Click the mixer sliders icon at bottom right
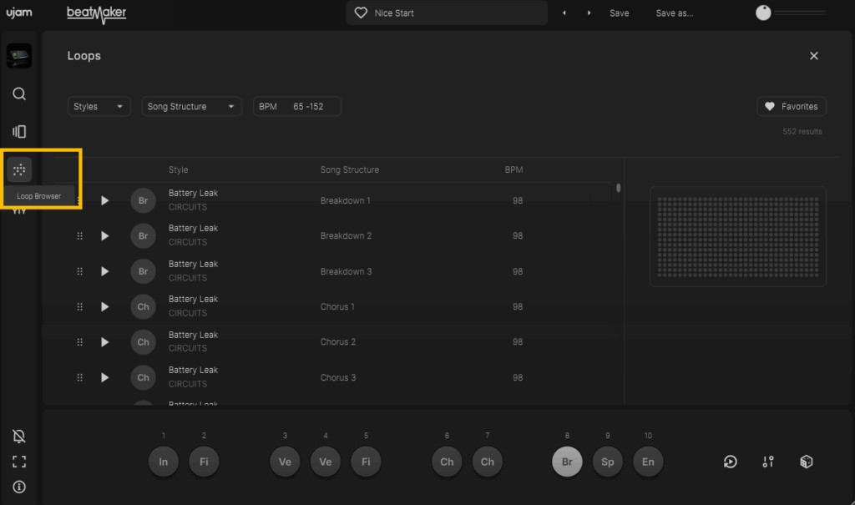Screen dimensions: 855x505 point(768,462)
